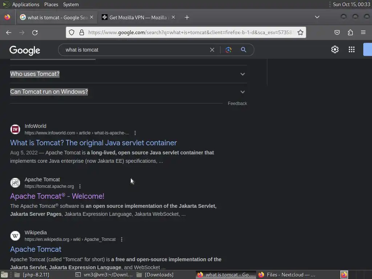View site security padlock information
The height and width of the screenshot is (279, 372).
[x=82, y=32]
